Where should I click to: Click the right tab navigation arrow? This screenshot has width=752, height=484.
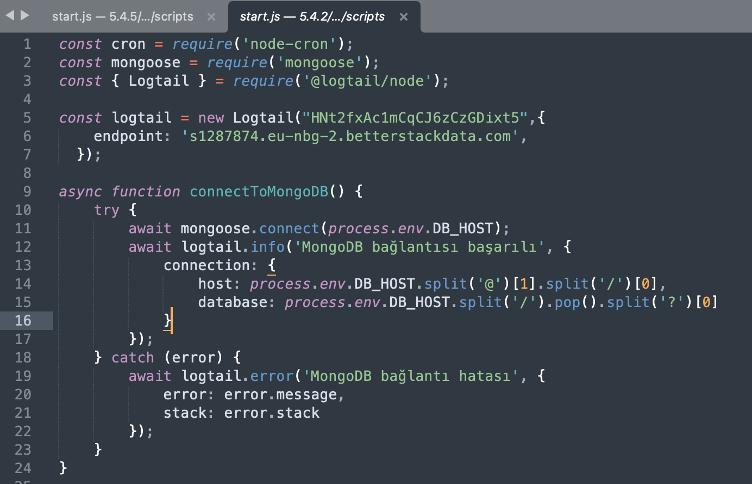pyautogui.click(x=25, y=16)
